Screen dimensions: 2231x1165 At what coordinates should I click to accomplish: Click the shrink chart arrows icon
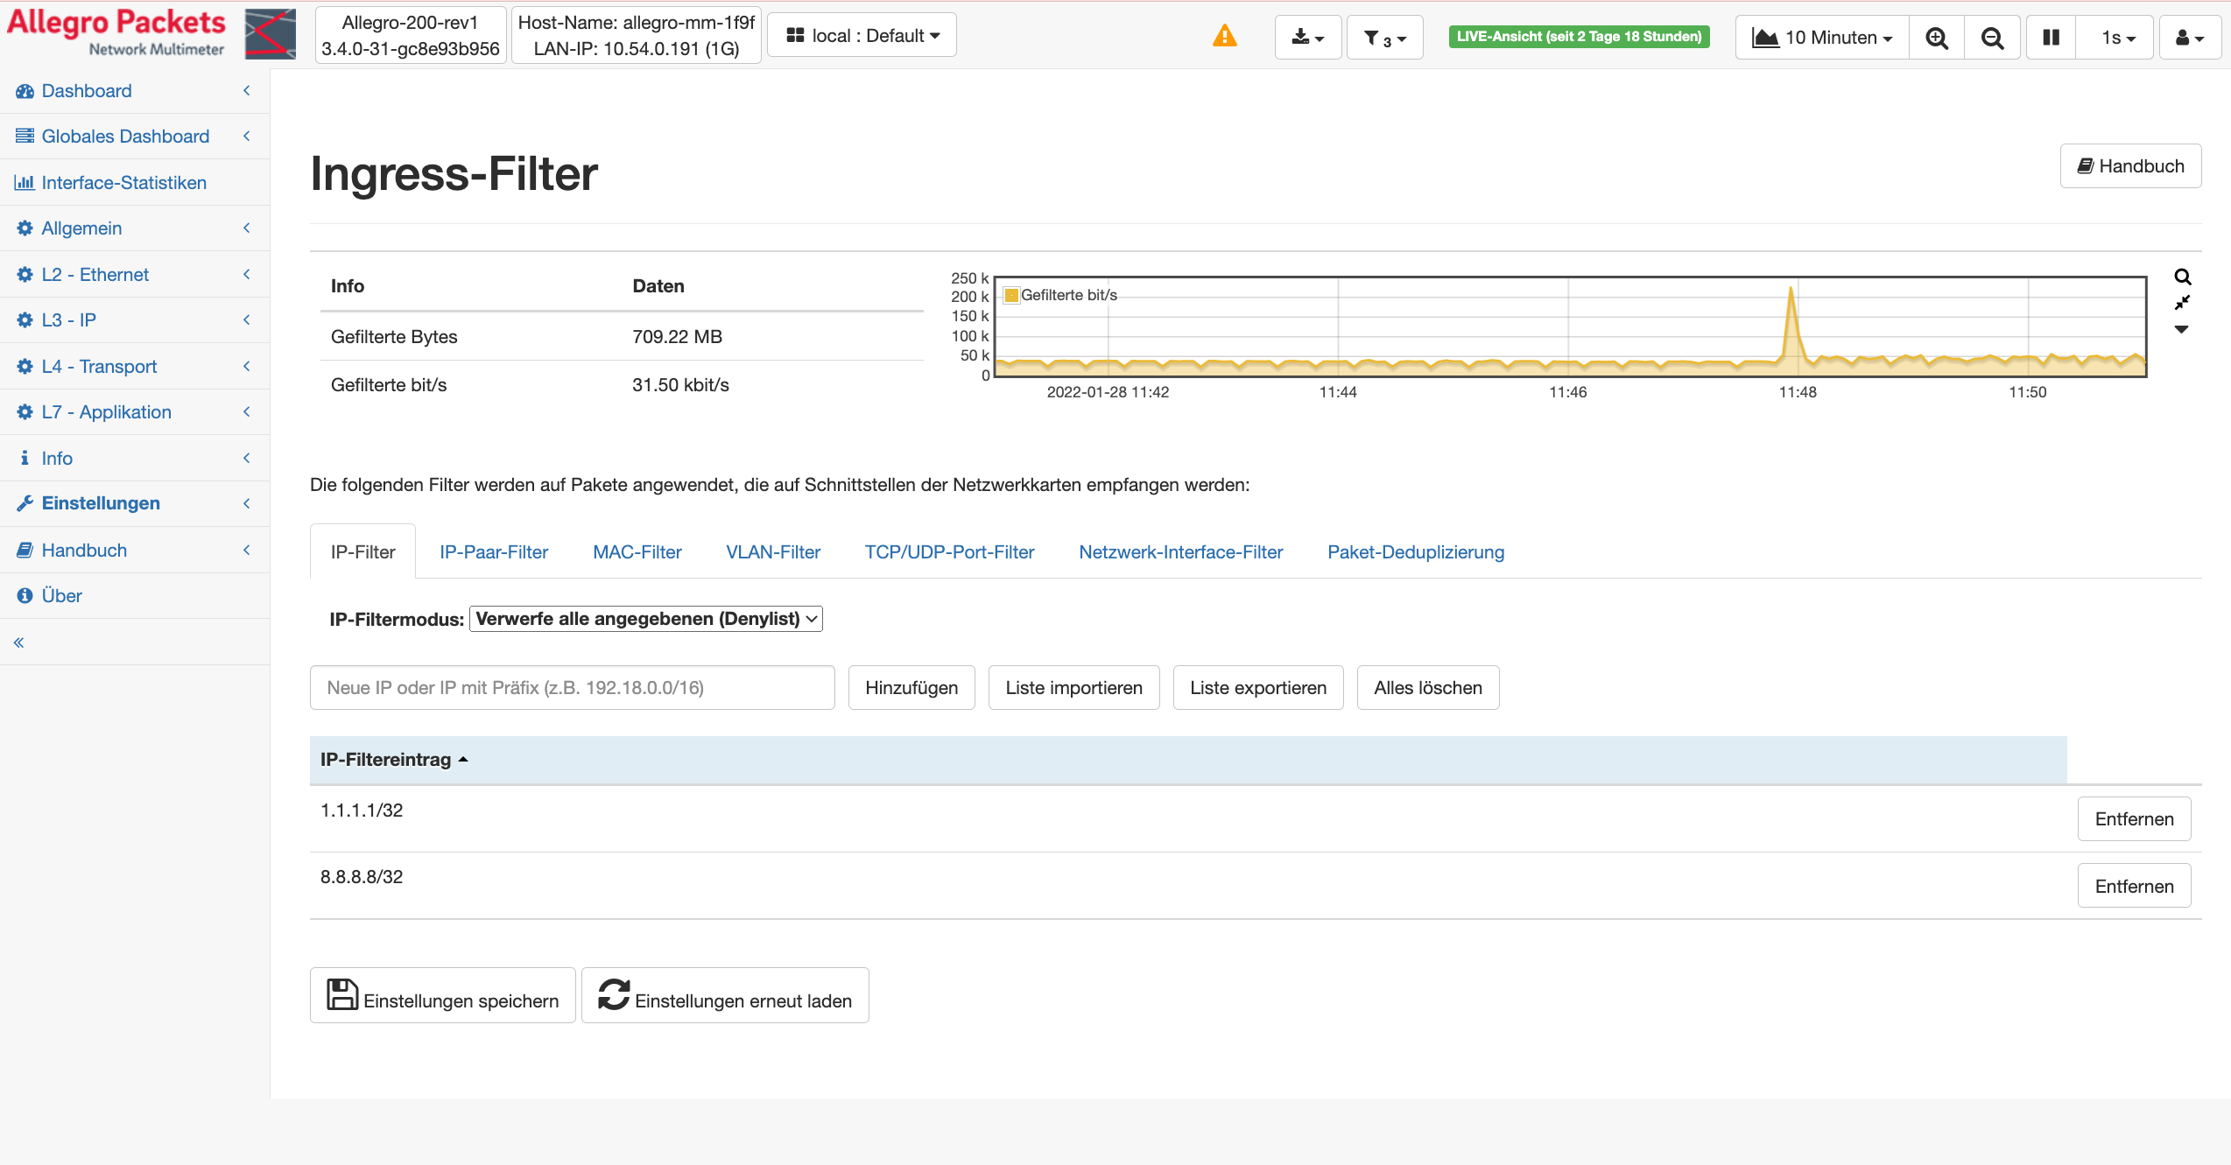[2182, 303]
